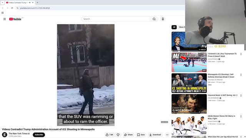Viewport: 246px width, 138px height.
Task: Go to YouTube home via logo
Action: click(x=15, y=19)
